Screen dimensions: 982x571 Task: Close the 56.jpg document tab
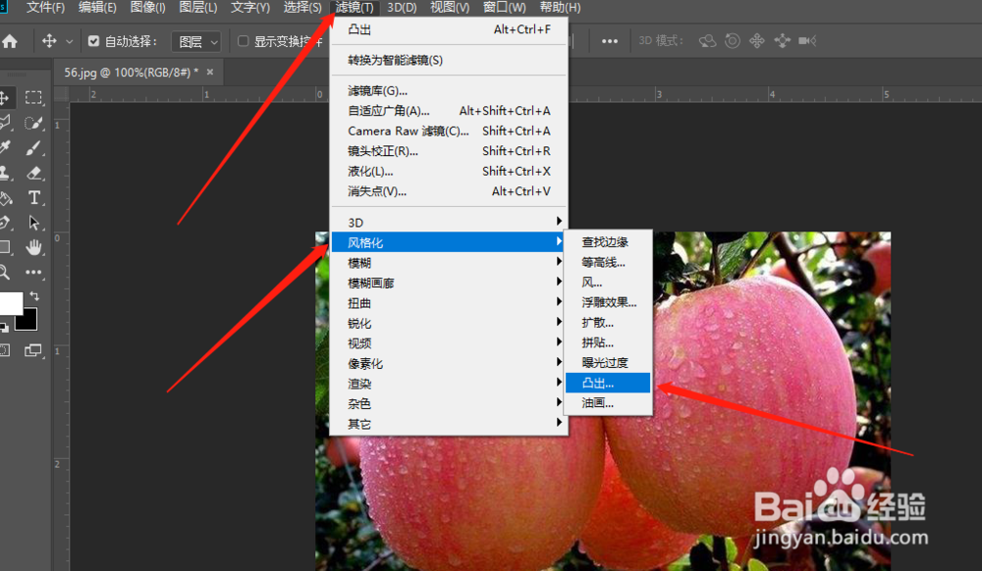click(210, 72)
